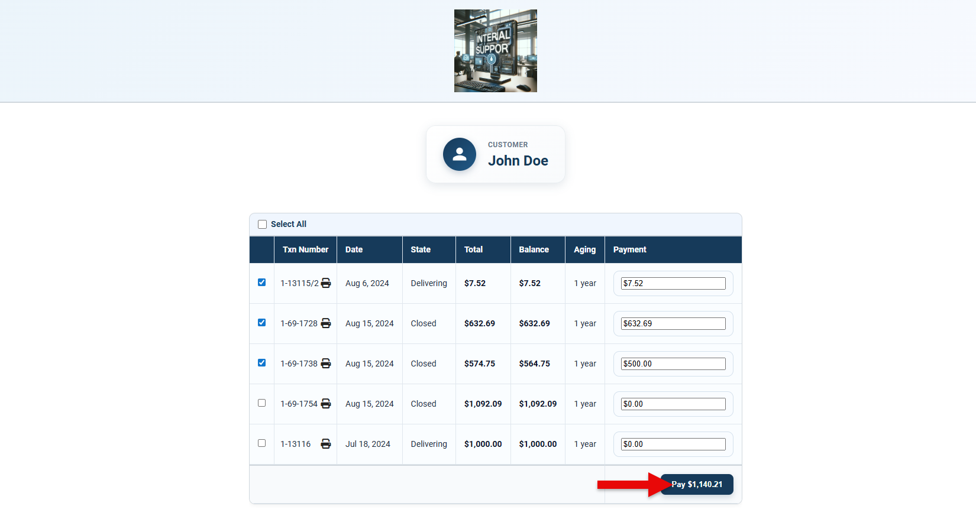Print invoice 1-69-1728 via printer icon
This screenshot has height=532, width=976.
(326, 323)
